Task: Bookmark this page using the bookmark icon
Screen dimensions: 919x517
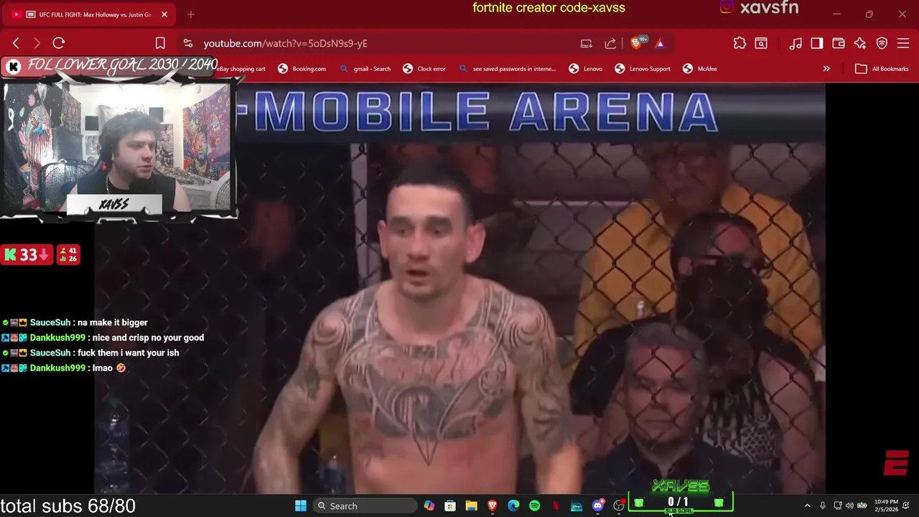Action: [160, 43]
